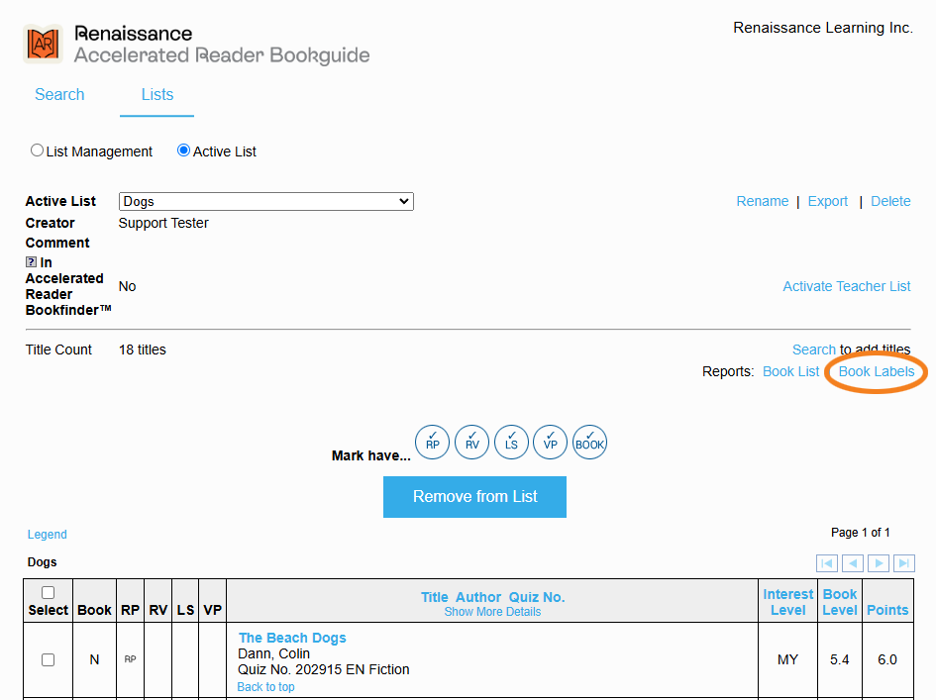Open the question mark help icon beside Bookfinder
This screenshot has height=700, width=936.
[31, 262]
